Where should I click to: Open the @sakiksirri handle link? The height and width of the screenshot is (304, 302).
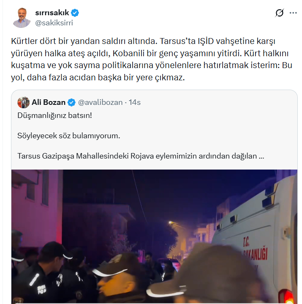coord(54,23)
